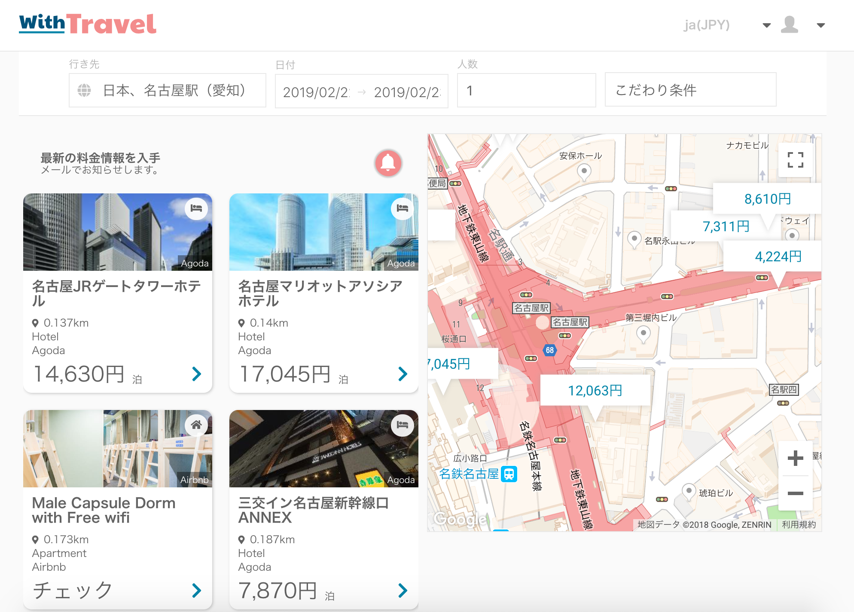Viewport: 854px width, 612px height.
Task: Click home icon on Male Capsule Dorm card
Action: [196, 425]
